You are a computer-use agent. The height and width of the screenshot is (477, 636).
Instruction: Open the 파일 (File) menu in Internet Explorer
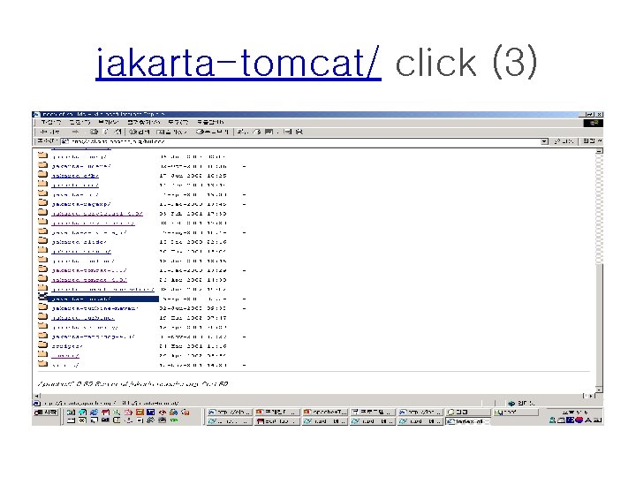click(x=50, y=122)
